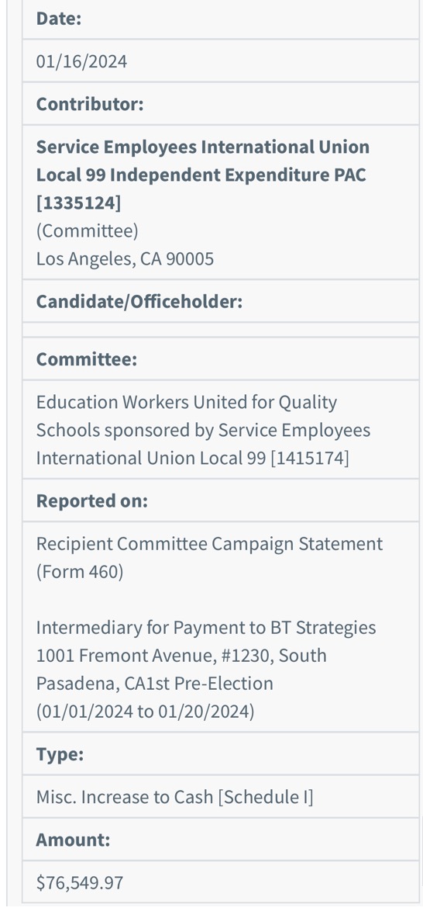Click the Contributor heading
The image size is (423, 911).
pos(89,104)
